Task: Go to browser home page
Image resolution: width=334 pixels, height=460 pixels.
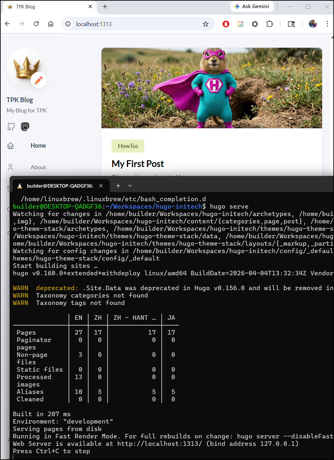Action: click(x=51, y=24)
